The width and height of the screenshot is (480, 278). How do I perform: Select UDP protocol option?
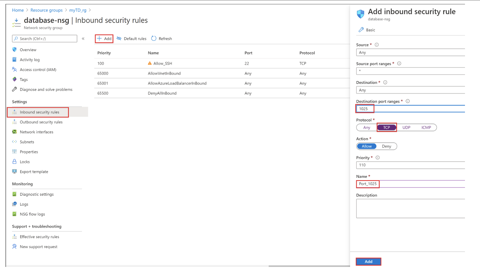406,128
